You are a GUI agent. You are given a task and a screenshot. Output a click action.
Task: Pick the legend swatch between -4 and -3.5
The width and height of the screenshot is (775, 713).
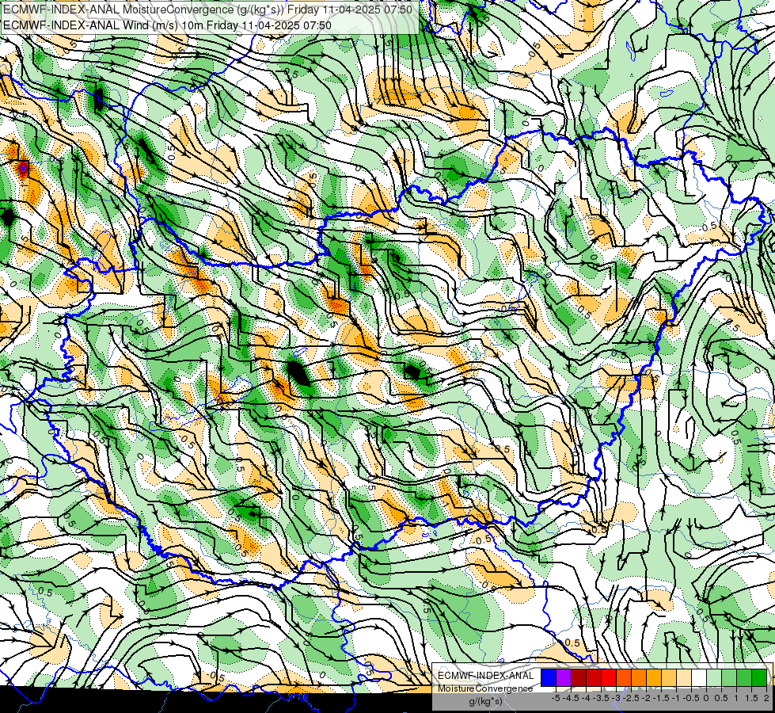coord(594,677)
